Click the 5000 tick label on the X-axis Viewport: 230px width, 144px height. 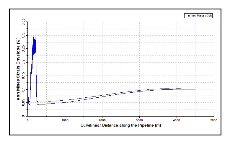(214, 120)
